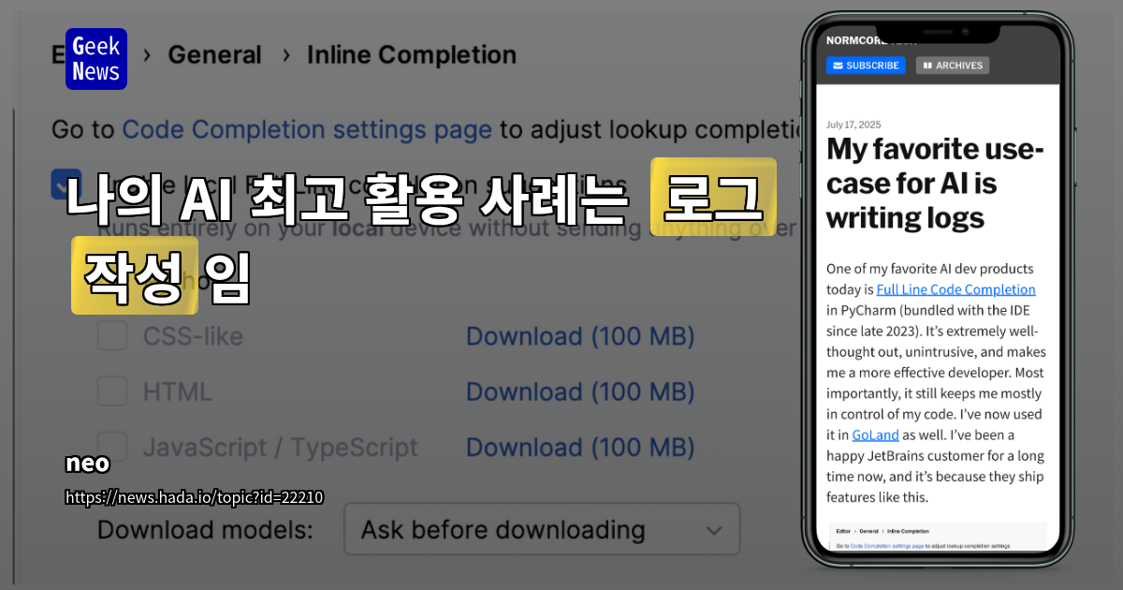Screen dimensions: 1123x590
Task: Open the Download models dropdown
Action: pos(542,530)
